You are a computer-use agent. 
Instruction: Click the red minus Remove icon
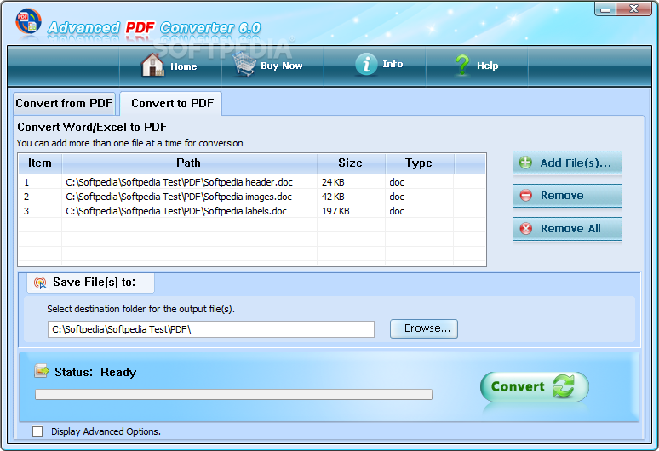526,195
